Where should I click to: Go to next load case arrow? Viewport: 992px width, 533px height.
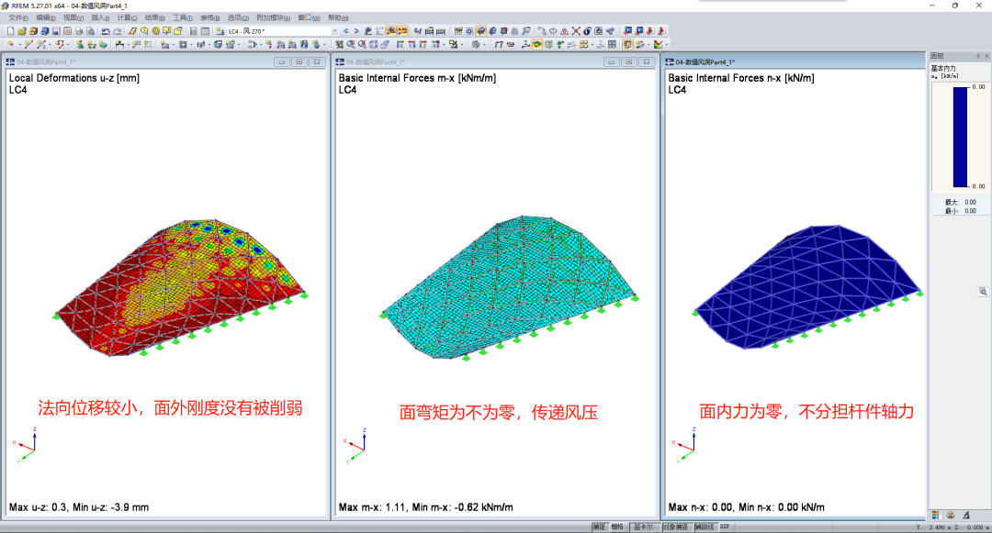click(356, 31)
